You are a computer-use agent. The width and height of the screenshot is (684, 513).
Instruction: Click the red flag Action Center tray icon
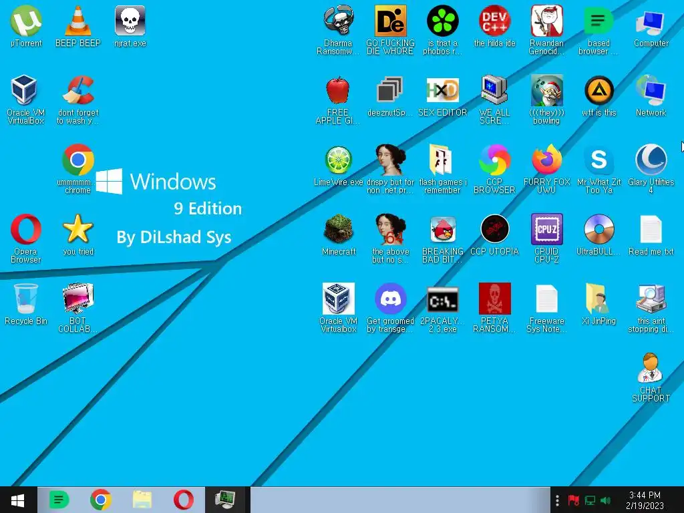point(573,500)
